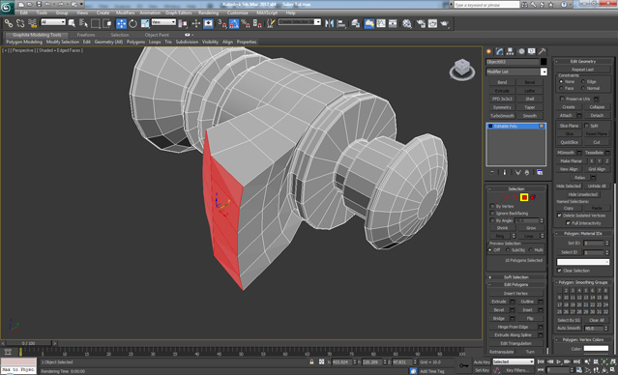This screenshot has height=375, width=618.
Task: Click the Select and Link chain icon
Action: click(x=9, y=23)
